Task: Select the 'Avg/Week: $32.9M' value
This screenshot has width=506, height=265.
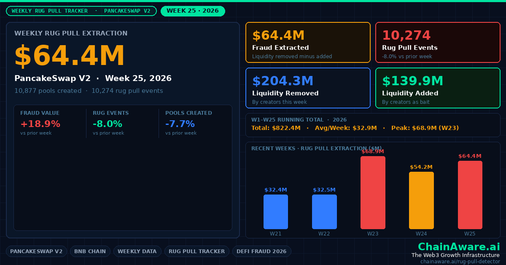Action: pyautogui.click(x=346, y=128)
